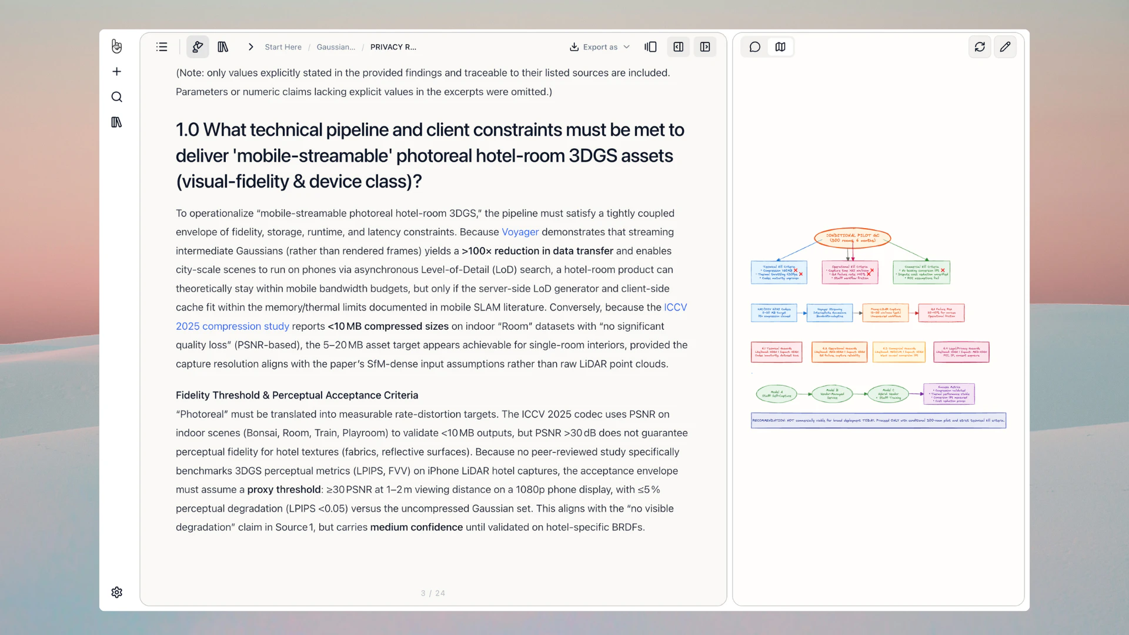This screenshot has height=635, width=1129.
Task: Open the chat bubble panel icon
Action: [x=755, y=47]
